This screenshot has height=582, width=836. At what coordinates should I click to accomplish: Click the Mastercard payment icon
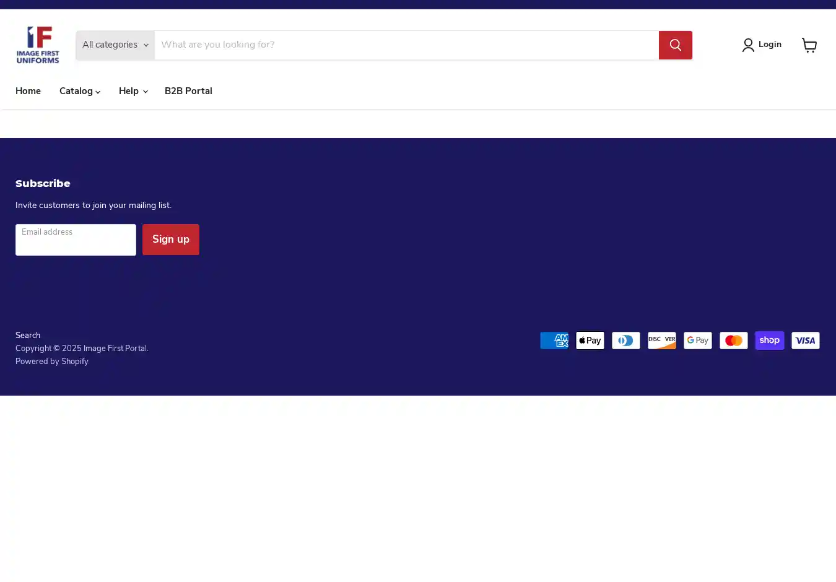pyautogui.click(x=733, y=341)
